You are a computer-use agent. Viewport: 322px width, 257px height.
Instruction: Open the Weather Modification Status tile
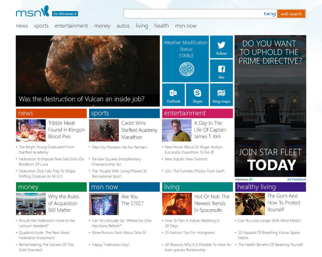coord(186,59)
